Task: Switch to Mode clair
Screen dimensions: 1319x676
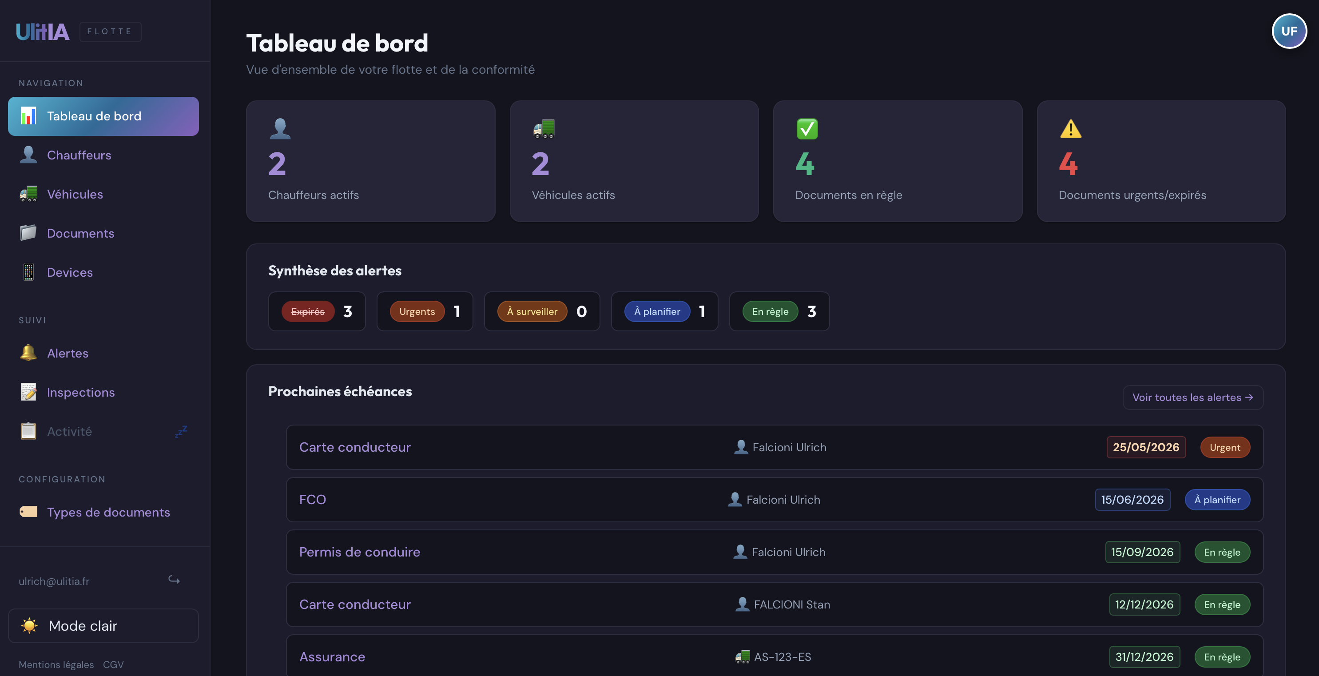Action: pos(103,625)
